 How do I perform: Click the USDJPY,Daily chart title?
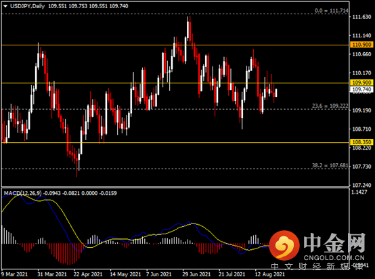(x=28, y=6)
